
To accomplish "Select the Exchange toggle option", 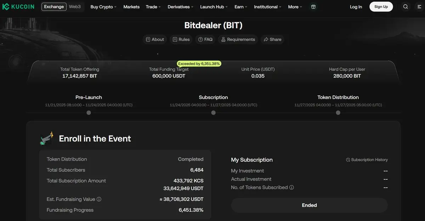I will pyautogui.click(x=54, y=7).
